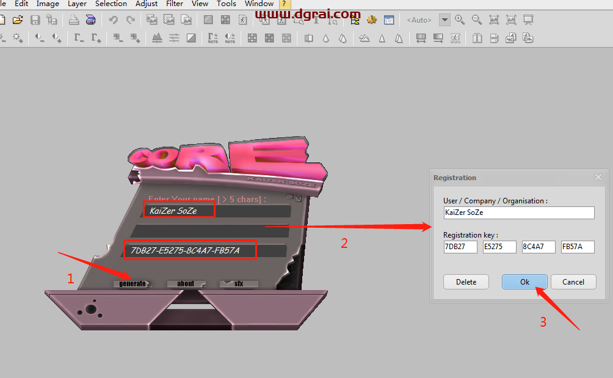The height and width of the screenshot is (378, 613).
Task: Click the keygen generated serial field
Action: tap(205, 250)
